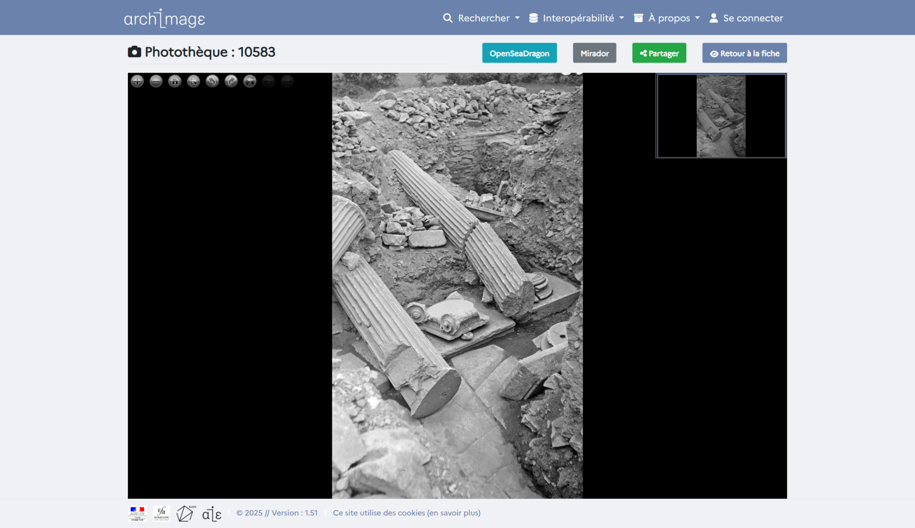
Task: Go to the archimage home page
Action: (x=164, y=17)
